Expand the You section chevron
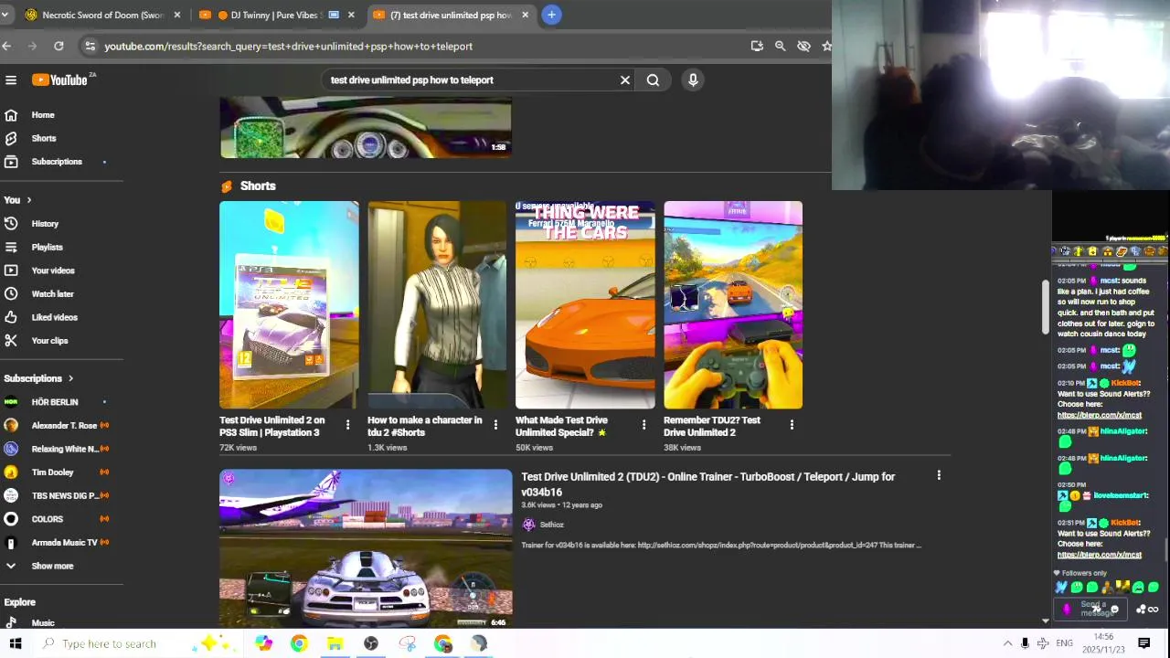 (28, 200)
